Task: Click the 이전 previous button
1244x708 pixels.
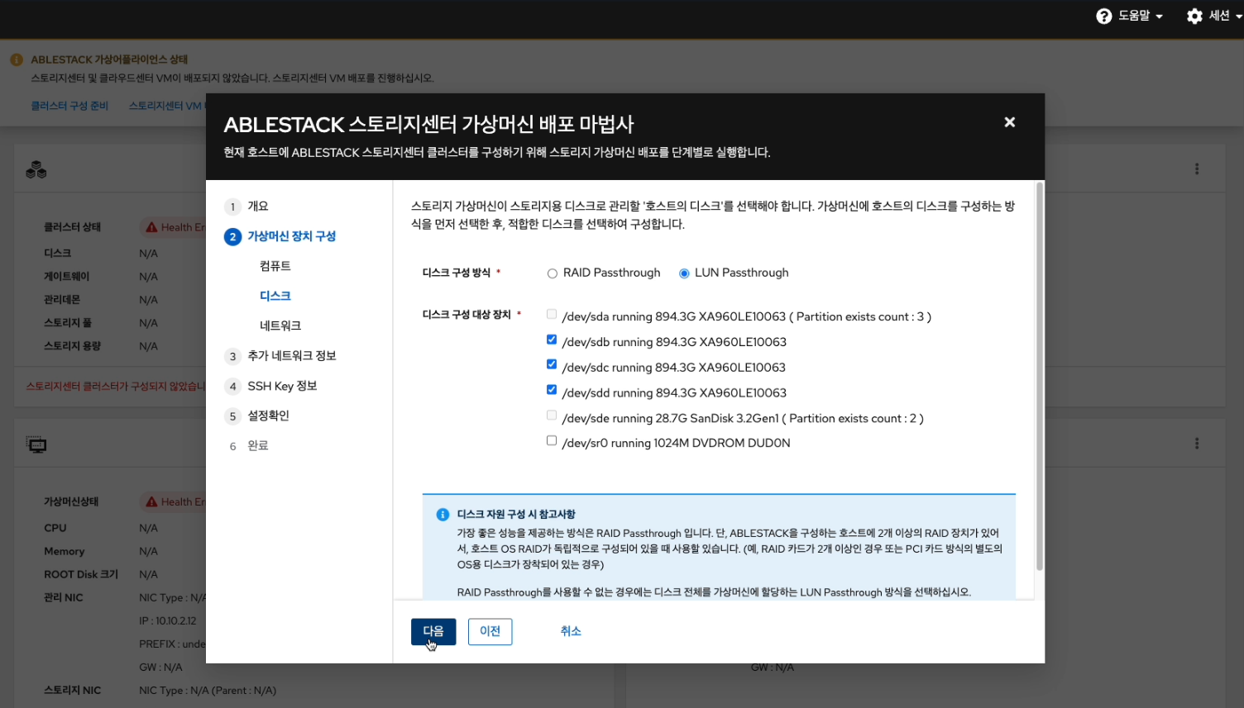Action: coord(490,631)
